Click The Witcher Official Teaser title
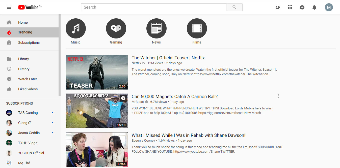The height and width of the screenshot is (168, 340). click(168, 58)
